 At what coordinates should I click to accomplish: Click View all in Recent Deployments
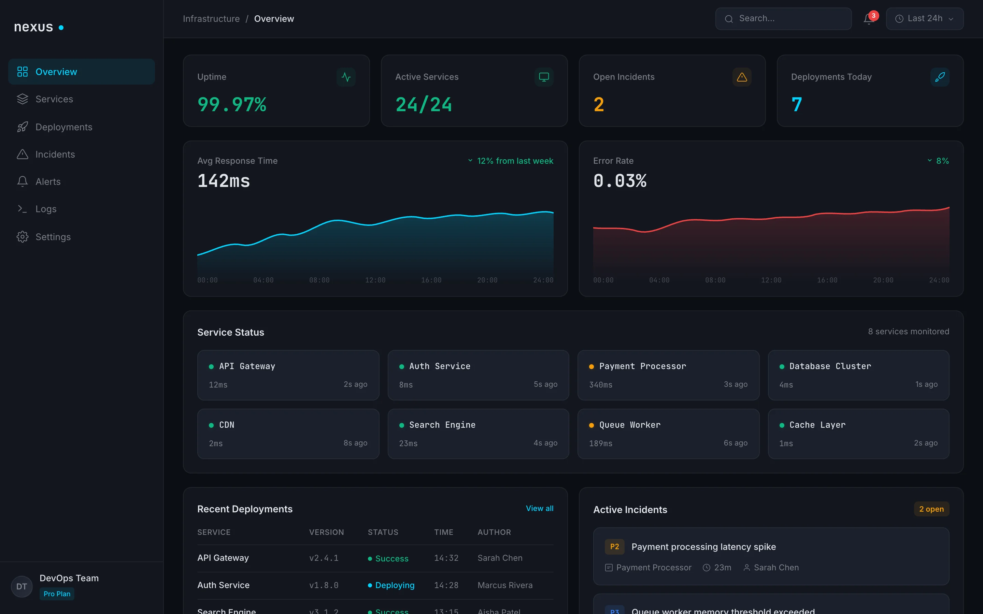(539, 508)
